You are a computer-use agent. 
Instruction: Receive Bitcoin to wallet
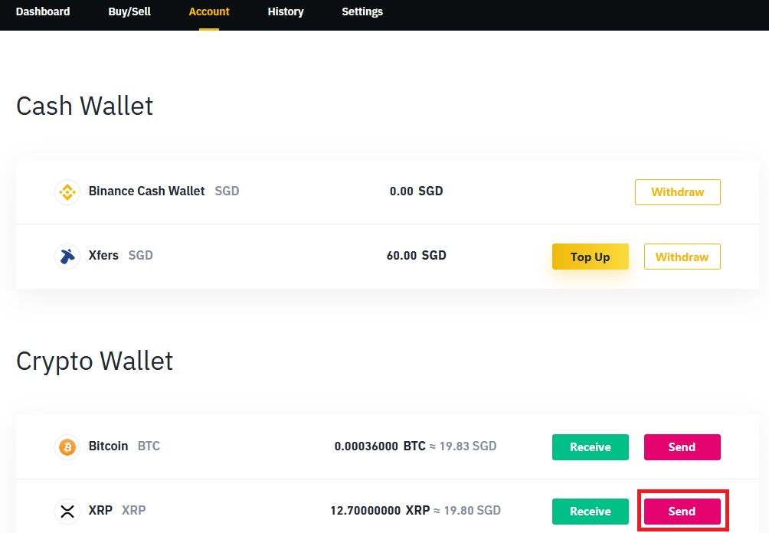coord(590,446)
